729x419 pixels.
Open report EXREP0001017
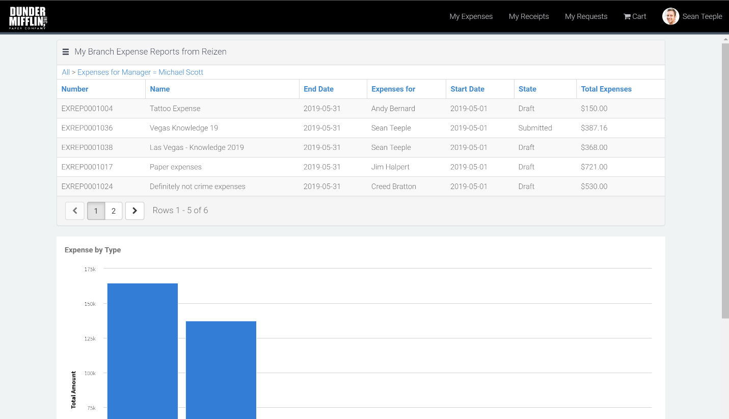click(87, 167)
